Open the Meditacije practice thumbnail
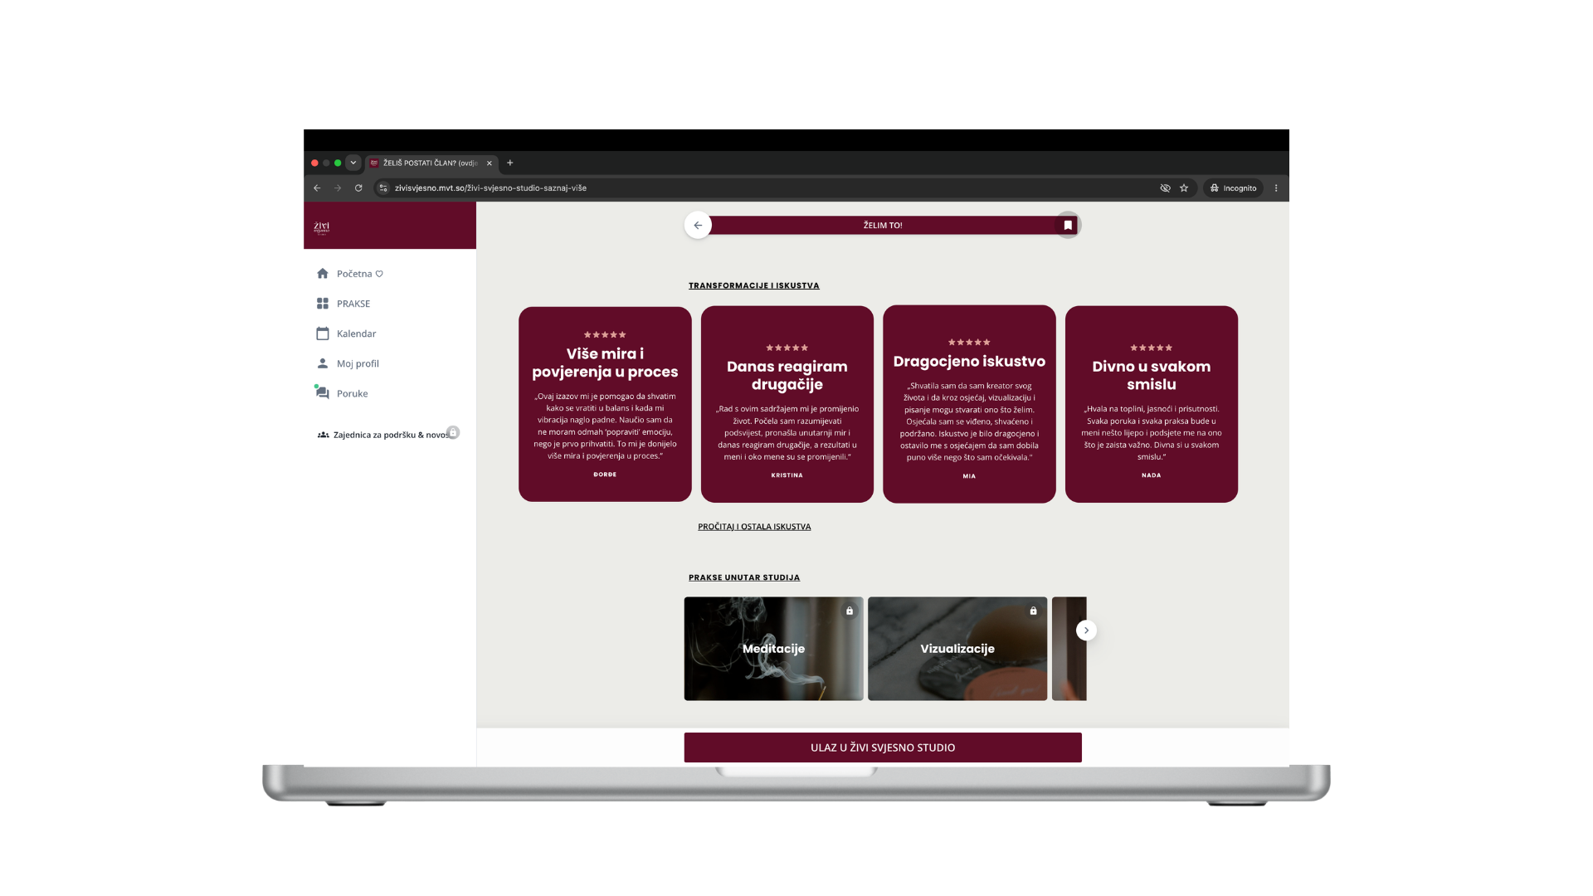The image size is (1593, 896). click(x=773, y=649)
